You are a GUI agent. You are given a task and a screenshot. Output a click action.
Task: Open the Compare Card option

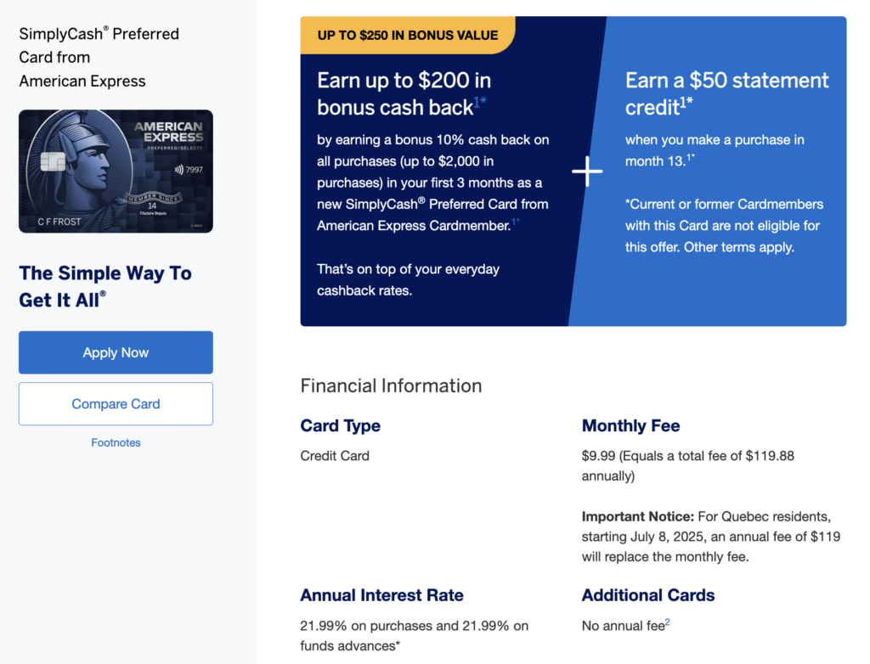116,404
